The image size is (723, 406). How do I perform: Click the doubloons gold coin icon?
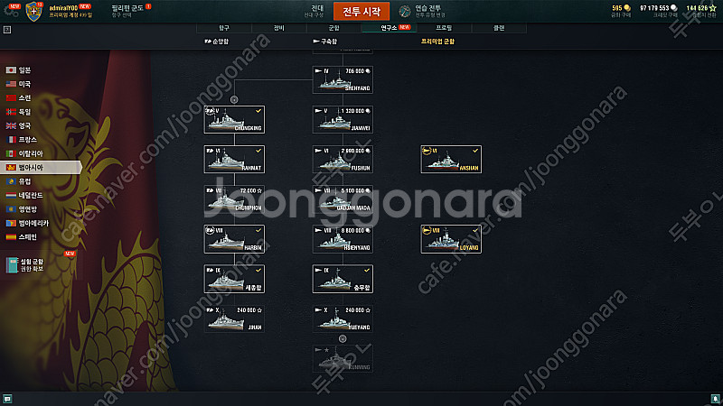(x=626, y=8)
